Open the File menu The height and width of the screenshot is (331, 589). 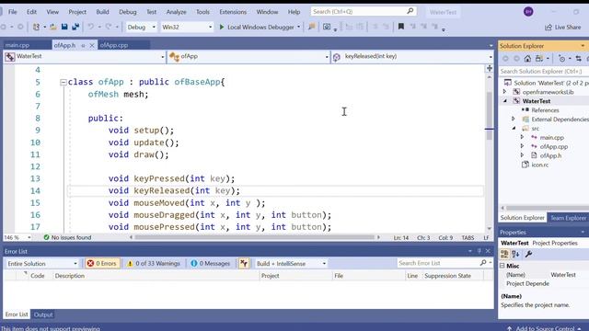[13, 12]
